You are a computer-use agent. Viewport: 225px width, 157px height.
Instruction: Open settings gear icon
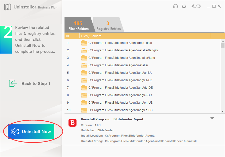pos(184,6)
